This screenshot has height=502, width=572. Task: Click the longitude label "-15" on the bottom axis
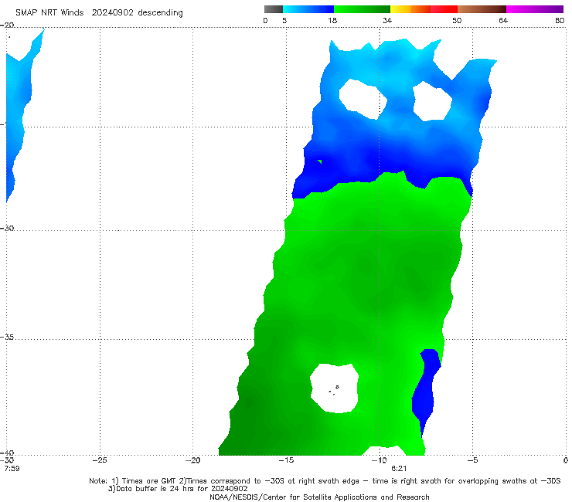tap(286, 460)
